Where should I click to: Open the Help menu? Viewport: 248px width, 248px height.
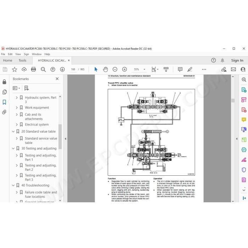pos(47,54)
